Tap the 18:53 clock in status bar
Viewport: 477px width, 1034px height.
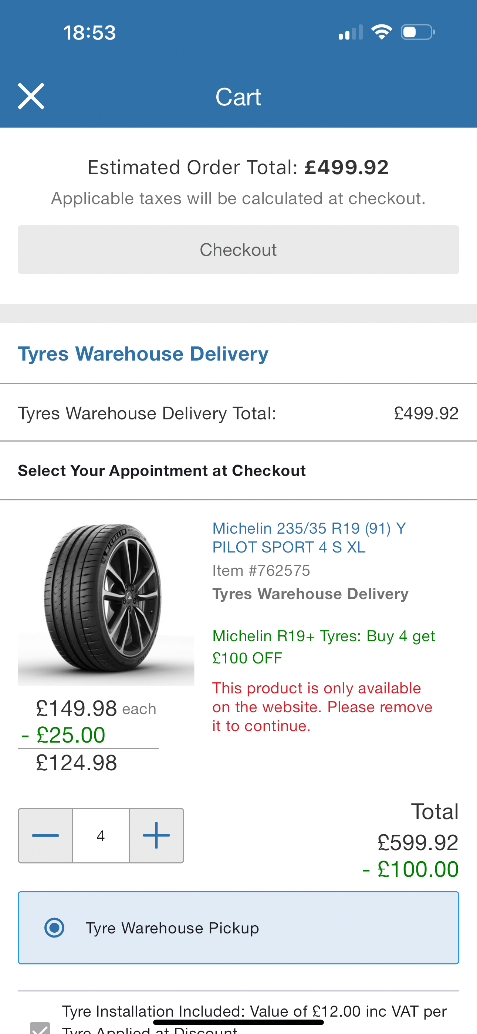click(x=89, y=33)
